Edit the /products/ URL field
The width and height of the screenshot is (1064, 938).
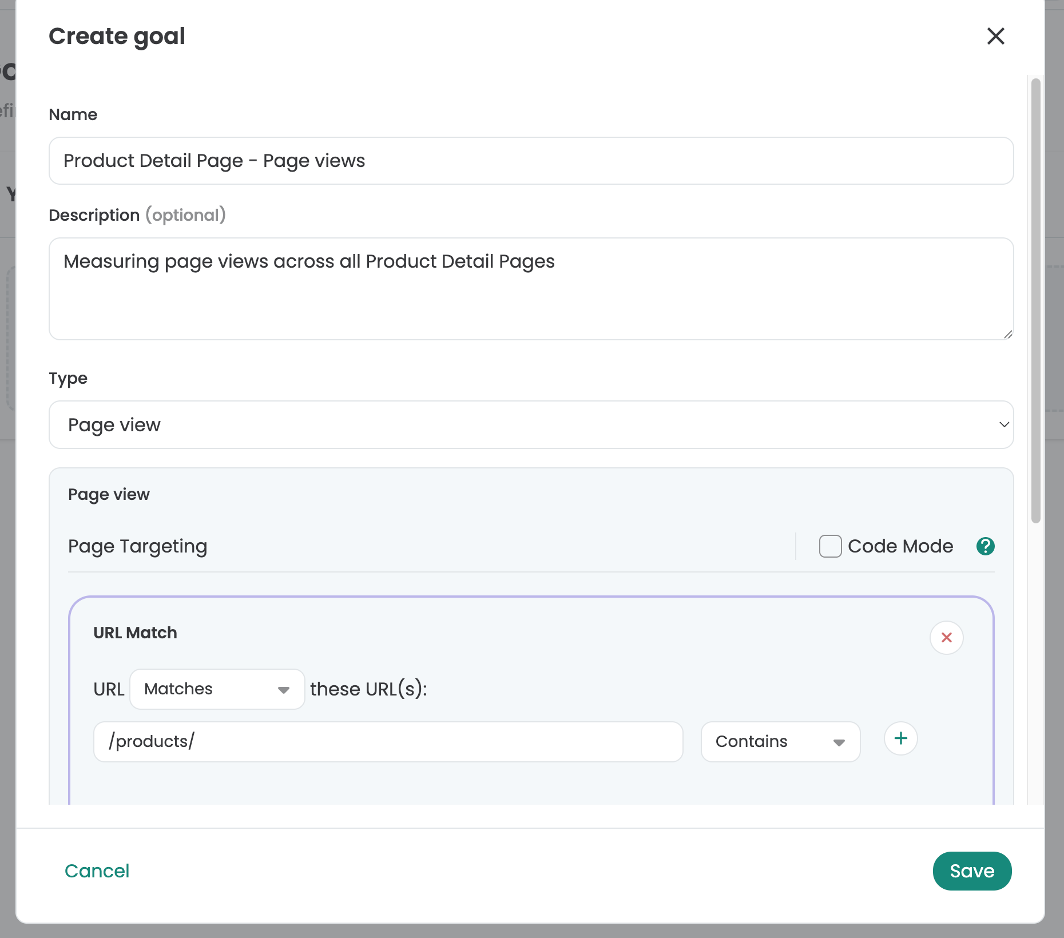click(x=388, y=742)
